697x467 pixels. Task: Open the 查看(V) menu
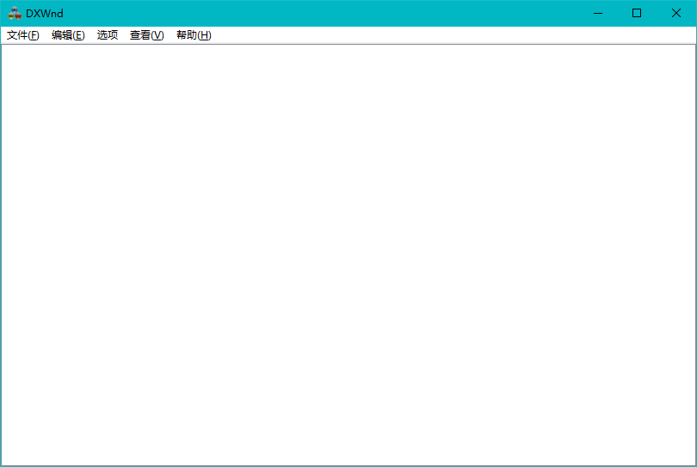146,35
